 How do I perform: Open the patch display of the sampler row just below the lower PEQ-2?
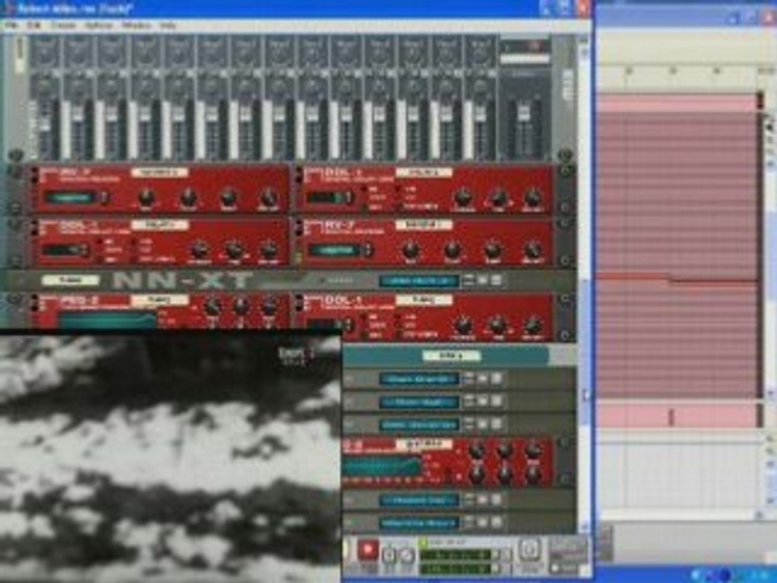pos(419,500)
